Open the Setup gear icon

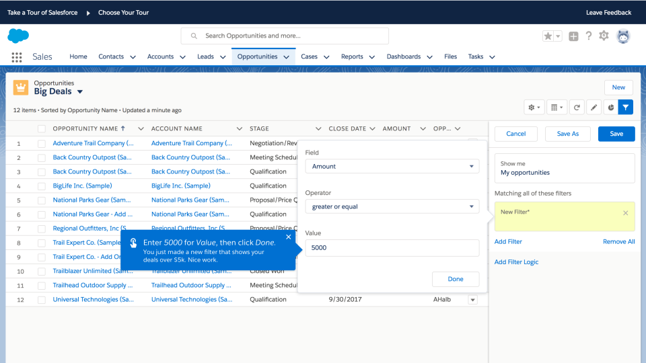click(604, 36)
